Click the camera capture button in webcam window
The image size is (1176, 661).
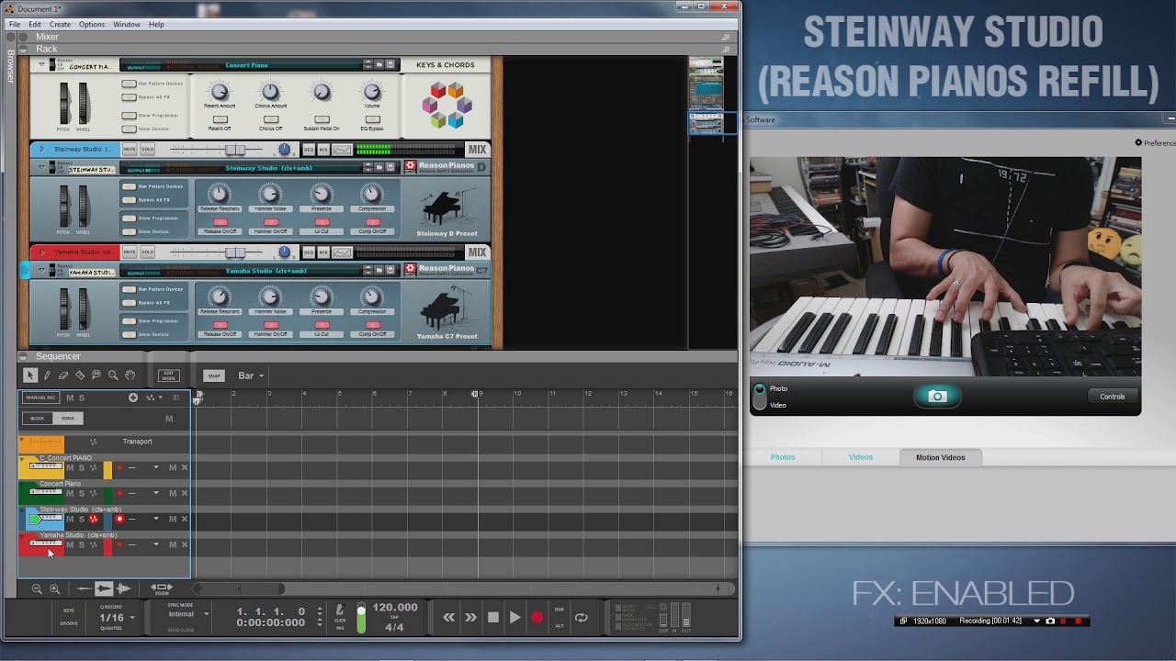pos(937,396)
